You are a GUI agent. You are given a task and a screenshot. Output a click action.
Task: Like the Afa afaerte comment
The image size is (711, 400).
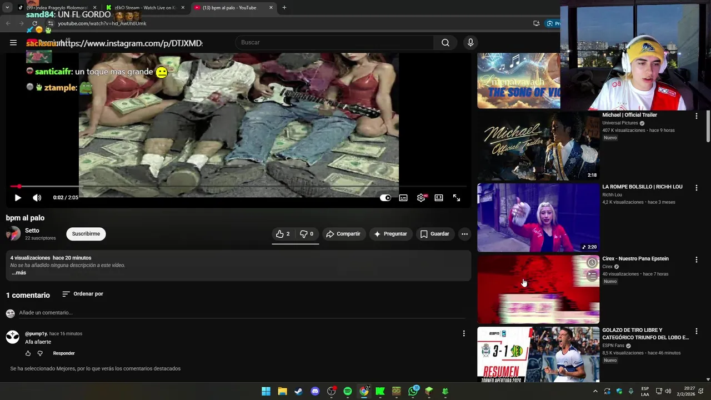click(28, 353)
